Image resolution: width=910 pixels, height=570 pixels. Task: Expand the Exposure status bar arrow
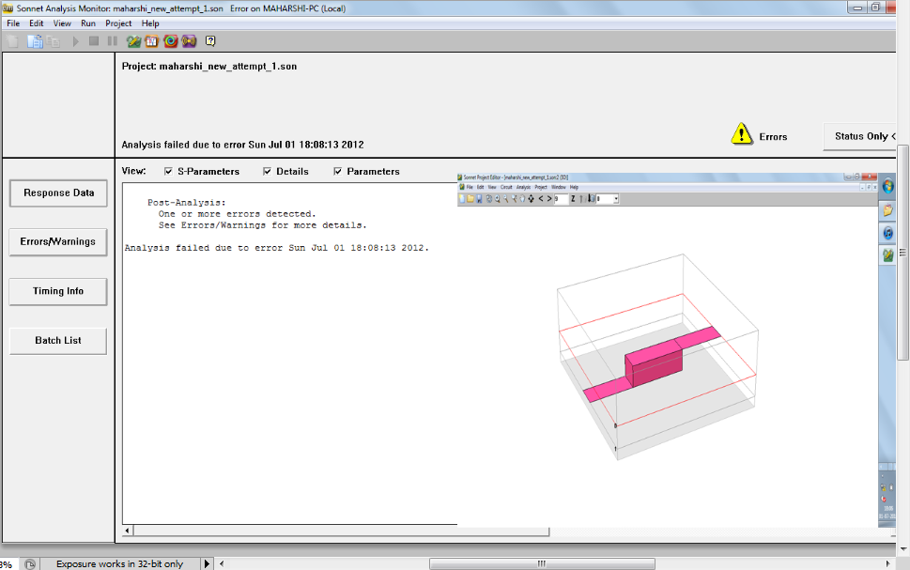(208, 563)
